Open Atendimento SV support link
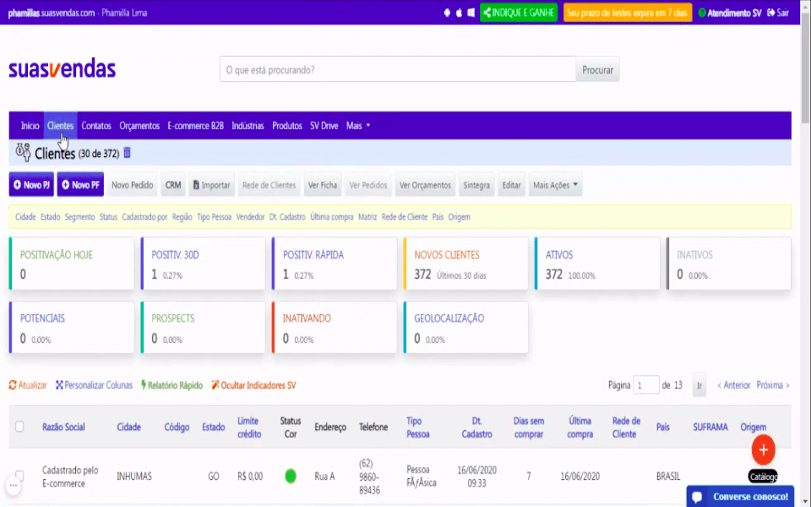 click(729, 13)
